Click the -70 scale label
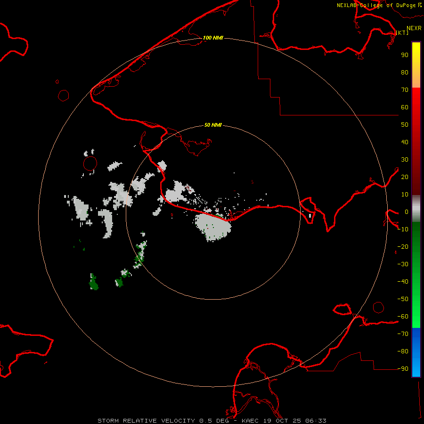 403,334
